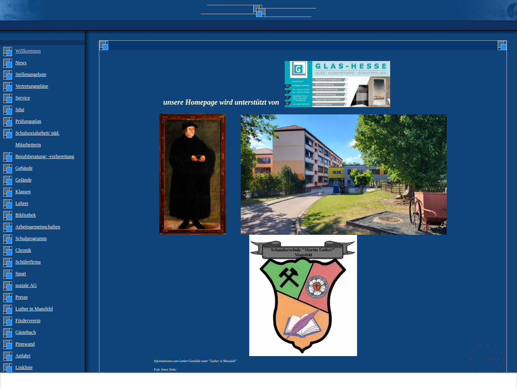Click the school building photo
This screenshot has height=388, width=517.
tap(343, 175)
